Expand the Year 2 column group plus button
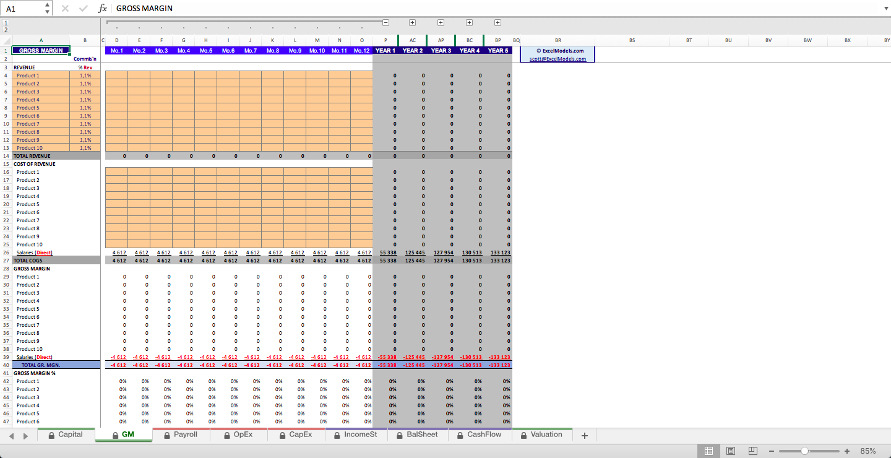891x458 pixels. click(413, 22)
